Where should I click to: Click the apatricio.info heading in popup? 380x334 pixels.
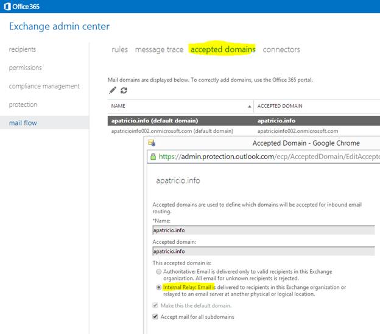(178, 180)
